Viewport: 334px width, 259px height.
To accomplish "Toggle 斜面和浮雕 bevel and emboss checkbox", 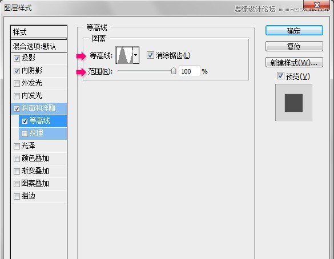I will click(17, 108).
